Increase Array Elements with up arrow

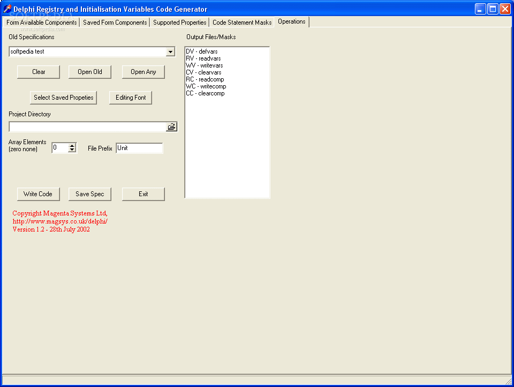click(x=72, y=145)
